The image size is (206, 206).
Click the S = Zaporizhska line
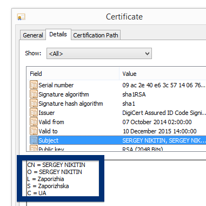[x=48, y=186]
